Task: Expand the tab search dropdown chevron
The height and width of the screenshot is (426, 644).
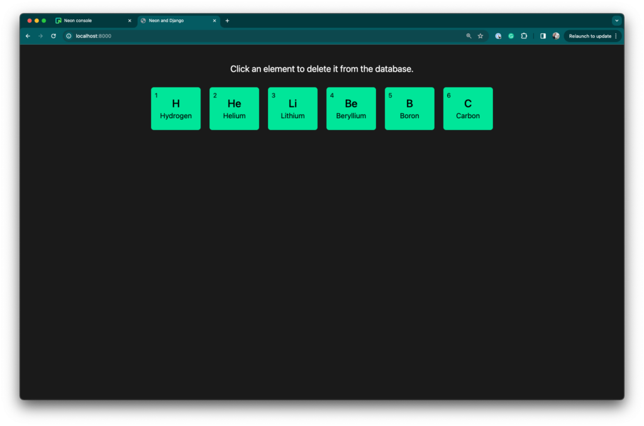Action: coord(616,21)
